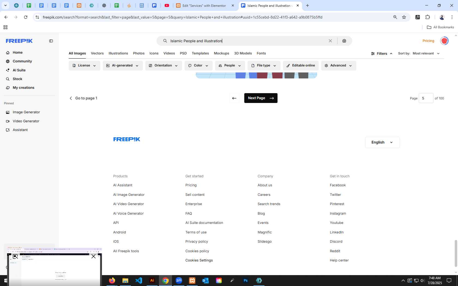Select the 3D Models tab
The height and width of the screenshot is (286, 458).
(243, 53)
